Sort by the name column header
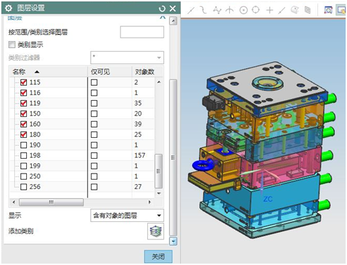This screenshot has width=347, height=265. tap(48, 72)
